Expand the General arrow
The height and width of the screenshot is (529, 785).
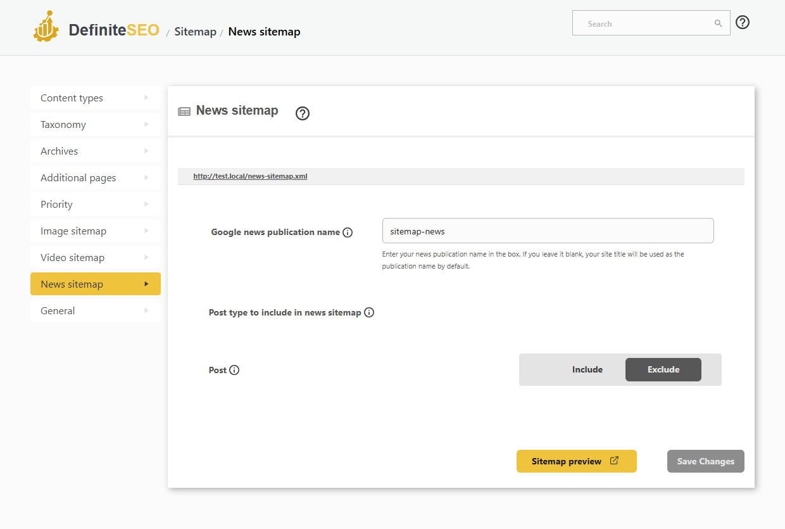pyautogui.click(x=146, y=310)
